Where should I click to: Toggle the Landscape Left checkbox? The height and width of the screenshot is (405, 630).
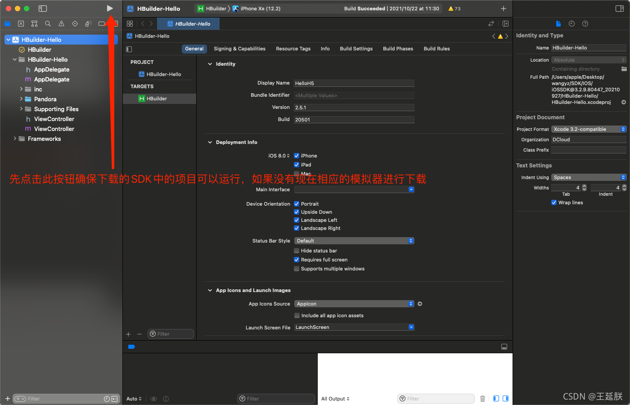click(x=297, y=220)
